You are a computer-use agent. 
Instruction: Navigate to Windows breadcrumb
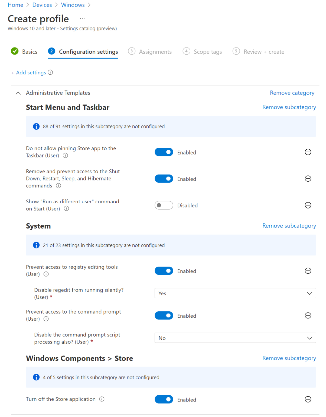pos(73,5)
